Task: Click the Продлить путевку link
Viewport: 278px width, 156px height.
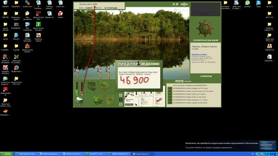Action: coord(199,54)
